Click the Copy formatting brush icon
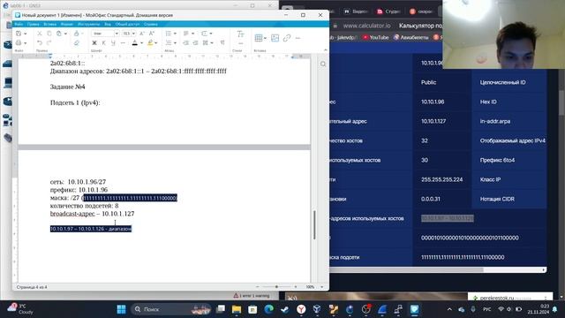The height and width of the screenshot is (318, 565). 77,34
